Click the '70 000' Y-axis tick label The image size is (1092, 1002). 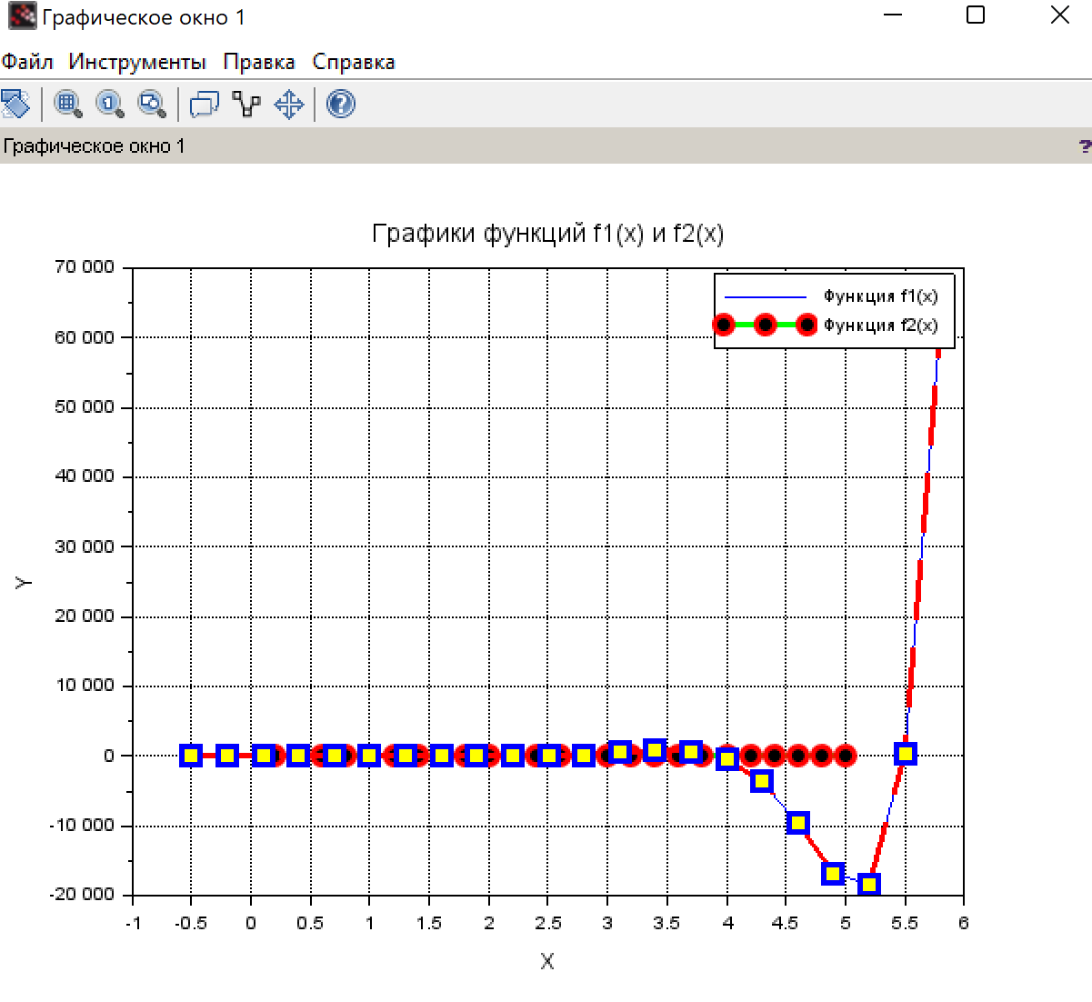[85, 266]
